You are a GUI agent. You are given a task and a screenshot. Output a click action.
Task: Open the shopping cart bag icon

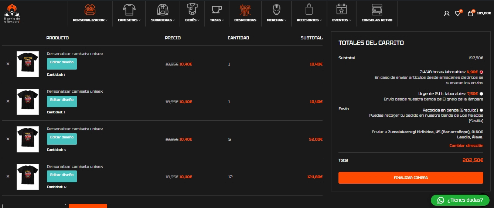470,14
